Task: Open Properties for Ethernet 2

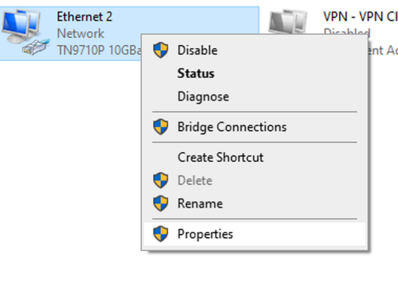Action: coord(206,234)
